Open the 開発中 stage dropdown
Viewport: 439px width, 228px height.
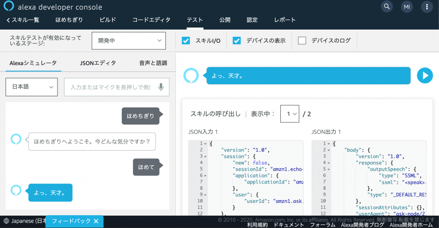pyautogui.click(x=129, y=41)
